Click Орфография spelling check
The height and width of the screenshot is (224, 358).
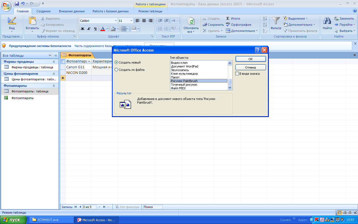pos(238,25)
